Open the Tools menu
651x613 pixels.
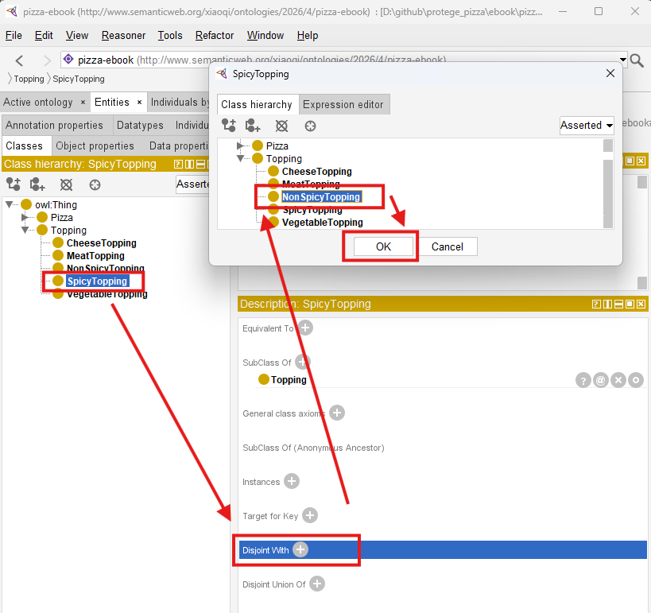170,36
